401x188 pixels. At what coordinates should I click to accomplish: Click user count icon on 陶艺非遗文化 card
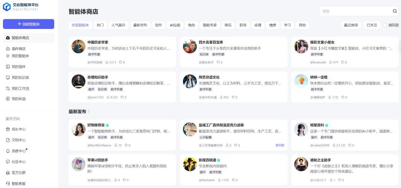(221, 97)
